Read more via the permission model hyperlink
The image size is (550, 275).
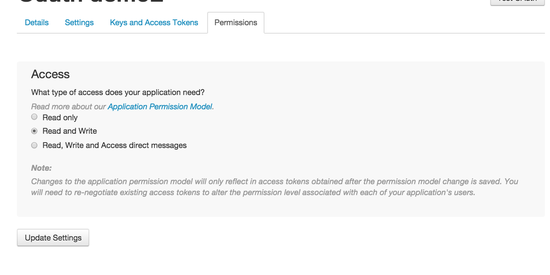160,106
